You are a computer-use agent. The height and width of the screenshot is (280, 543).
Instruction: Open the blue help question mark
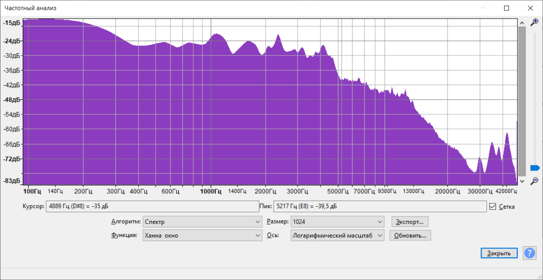click(x=530, y=253)
